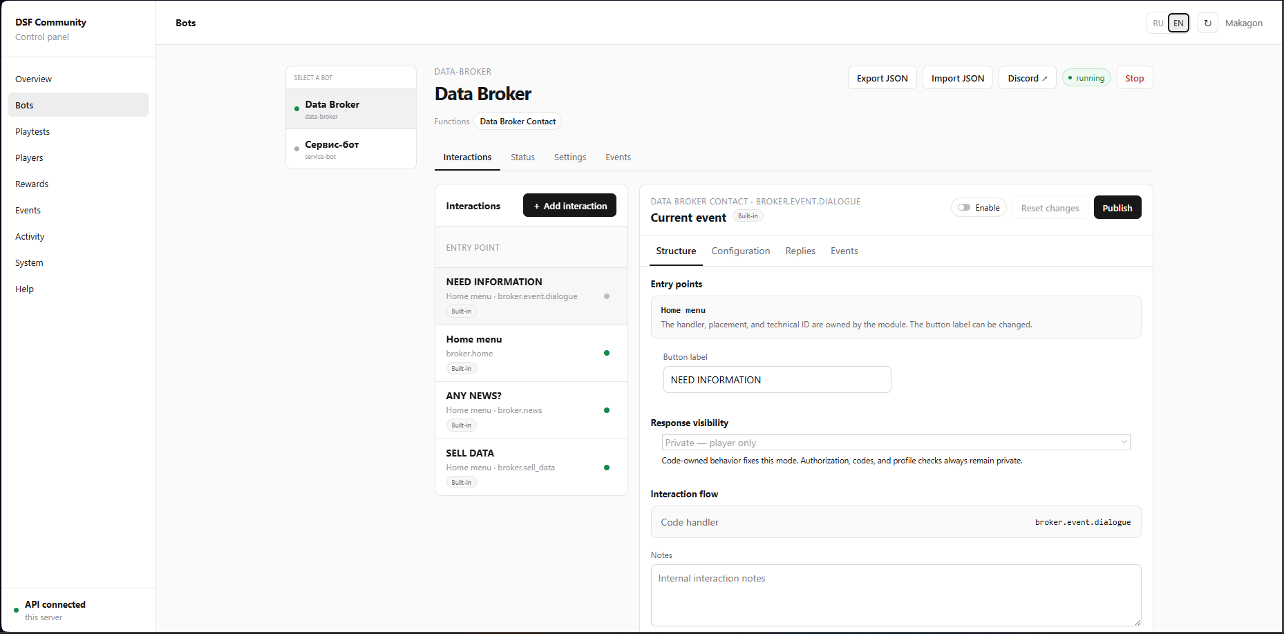Screen dimensions: 1284x634
Task: Open the bot-level Events tab
Action: (618, 157)
